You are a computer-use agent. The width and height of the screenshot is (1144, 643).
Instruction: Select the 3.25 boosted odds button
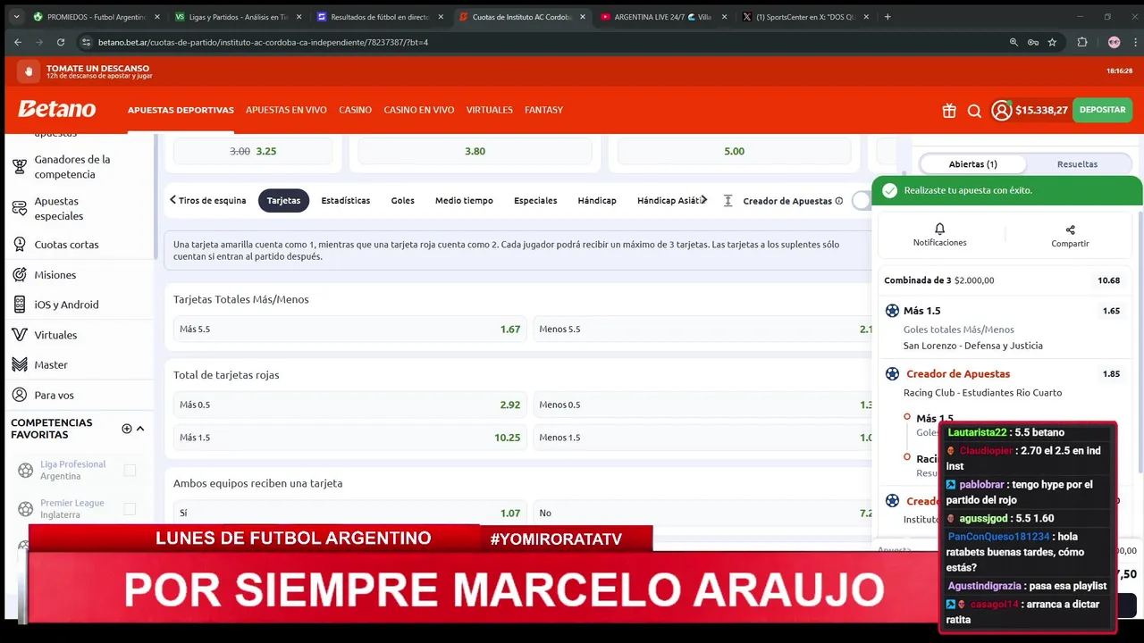click(253, 151)
